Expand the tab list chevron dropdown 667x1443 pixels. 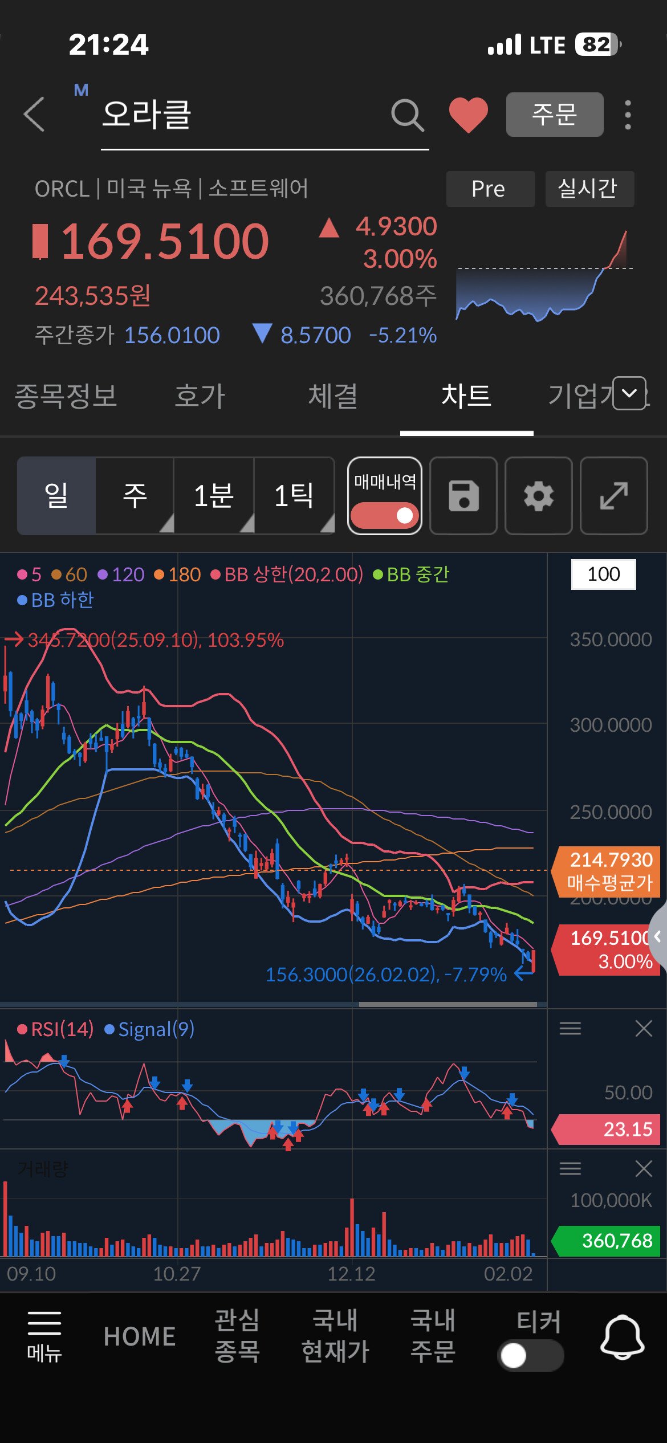tap(629, 393)
